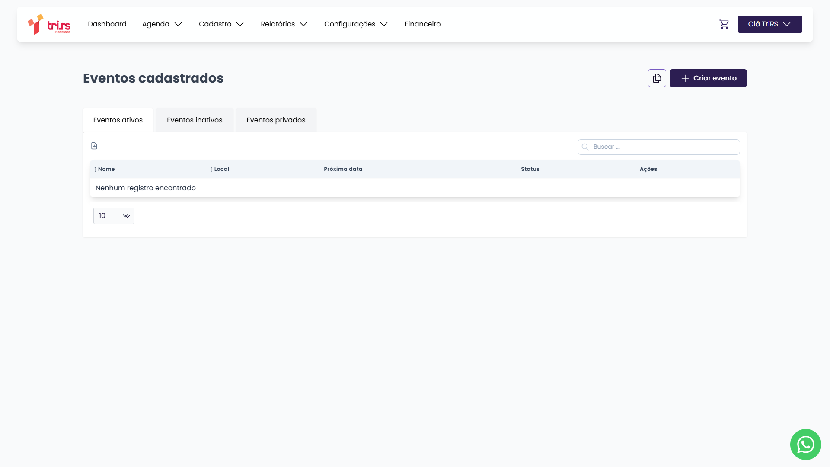
Task: Go to the Financeiro page
Action: click(422, 24)
